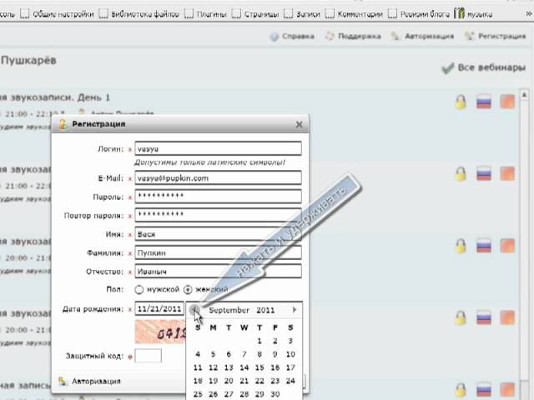Open the Записи bookmark
The height and width of the screenshot is (400, 534).
point(302,14)
